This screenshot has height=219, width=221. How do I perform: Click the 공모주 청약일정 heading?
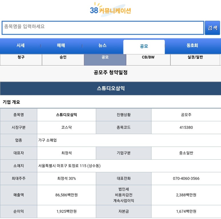click(x=111, y=73)
